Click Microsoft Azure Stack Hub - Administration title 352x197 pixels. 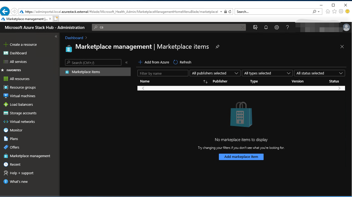pyautogui.click(x=45, y=27)
